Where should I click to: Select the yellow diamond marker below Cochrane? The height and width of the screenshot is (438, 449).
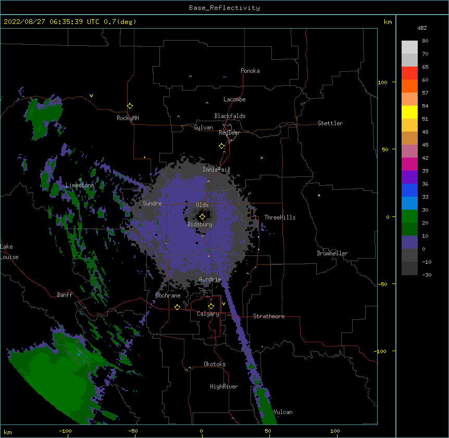pyautogui.click(x=177, y=307)
